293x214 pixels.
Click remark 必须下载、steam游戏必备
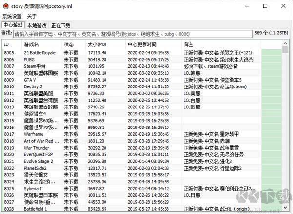click(211, 66)
